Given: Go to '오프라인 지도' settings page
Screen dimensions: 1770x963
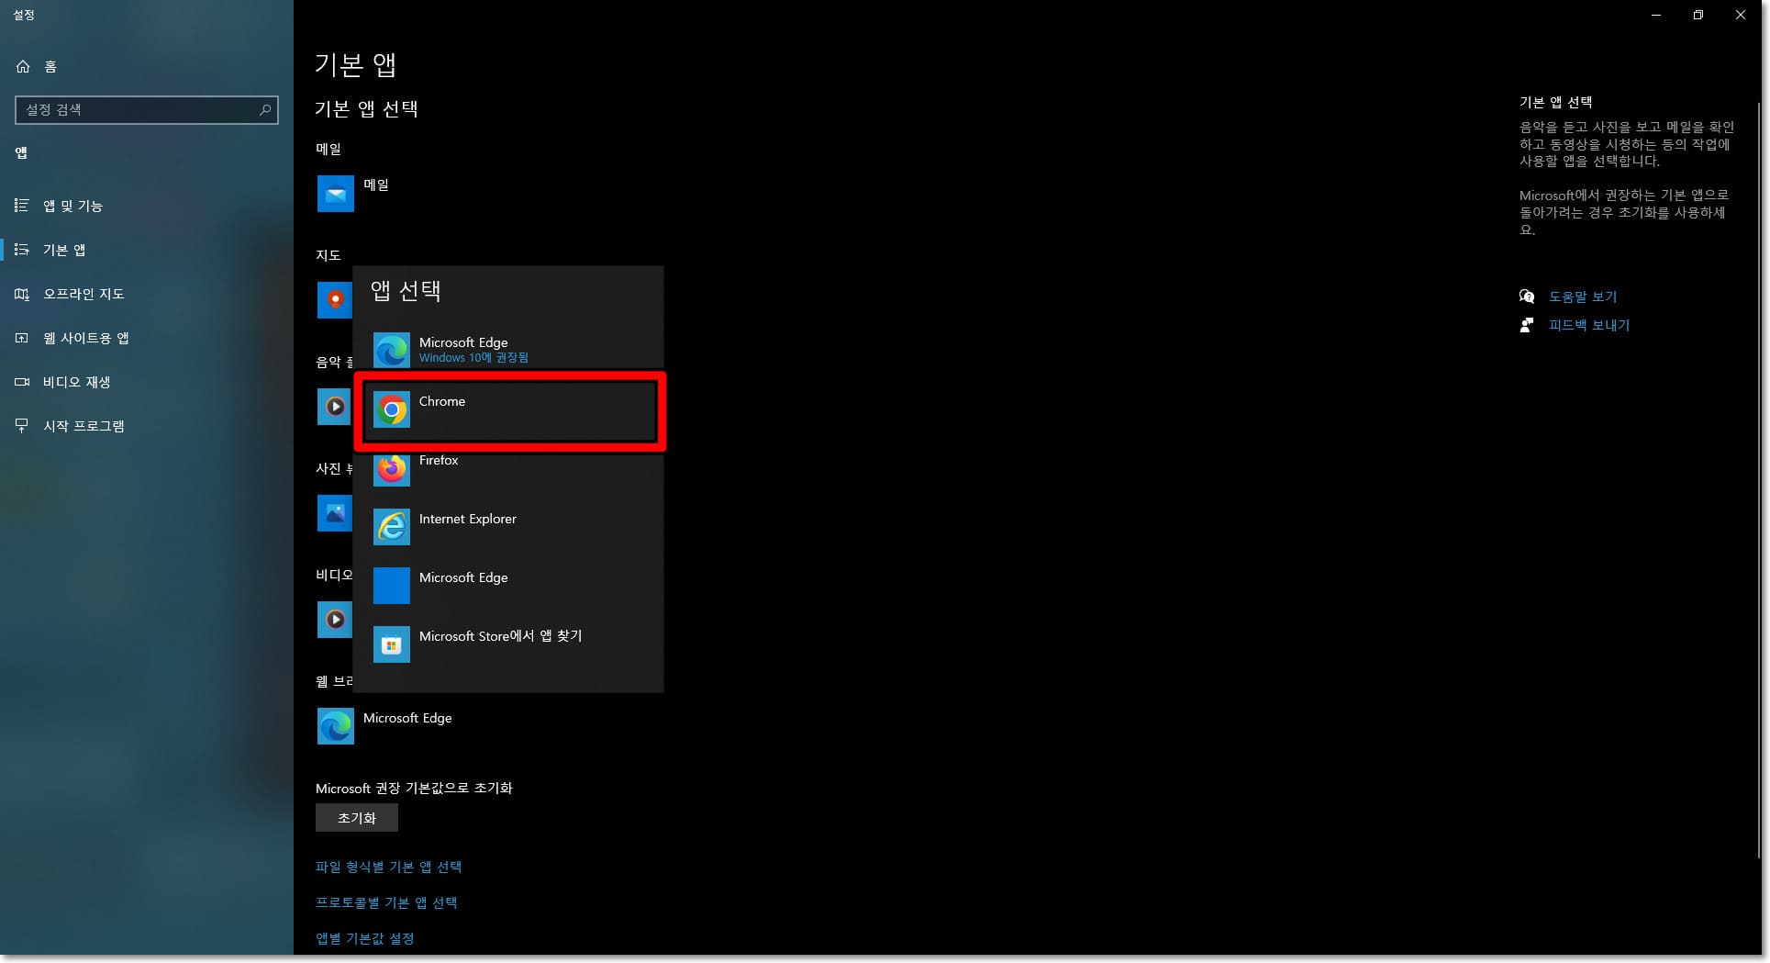Looking at the screenshot, I should [x=147, y=294].
